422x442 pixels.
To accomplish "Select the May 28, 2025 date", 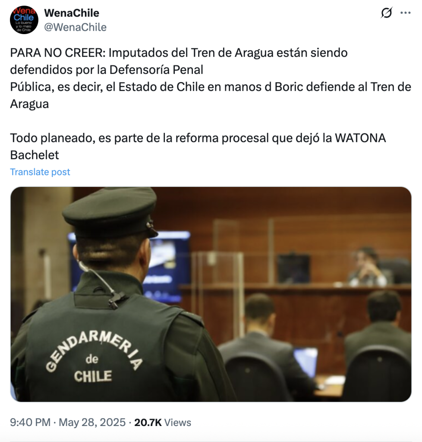I will (x=92, y=422).
